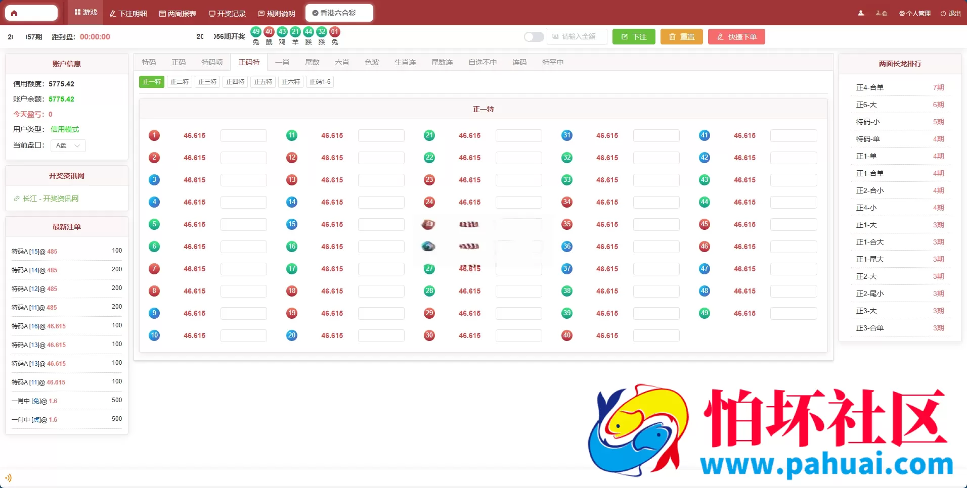Select the 正三特 sub-tab
This screenshot has height=488, width=967.
click(207, 82)
